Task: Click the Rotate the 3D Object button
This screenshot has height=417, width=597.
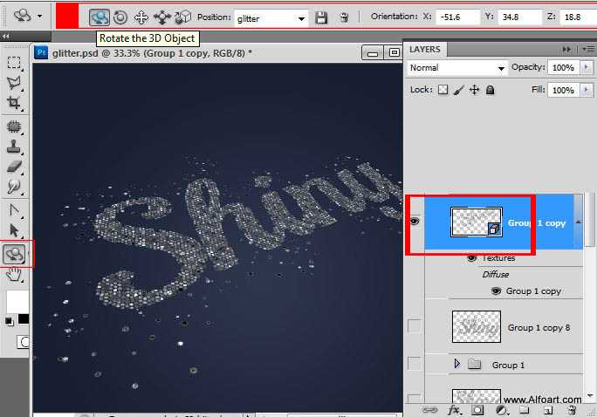Action: [x=99, y=17]
